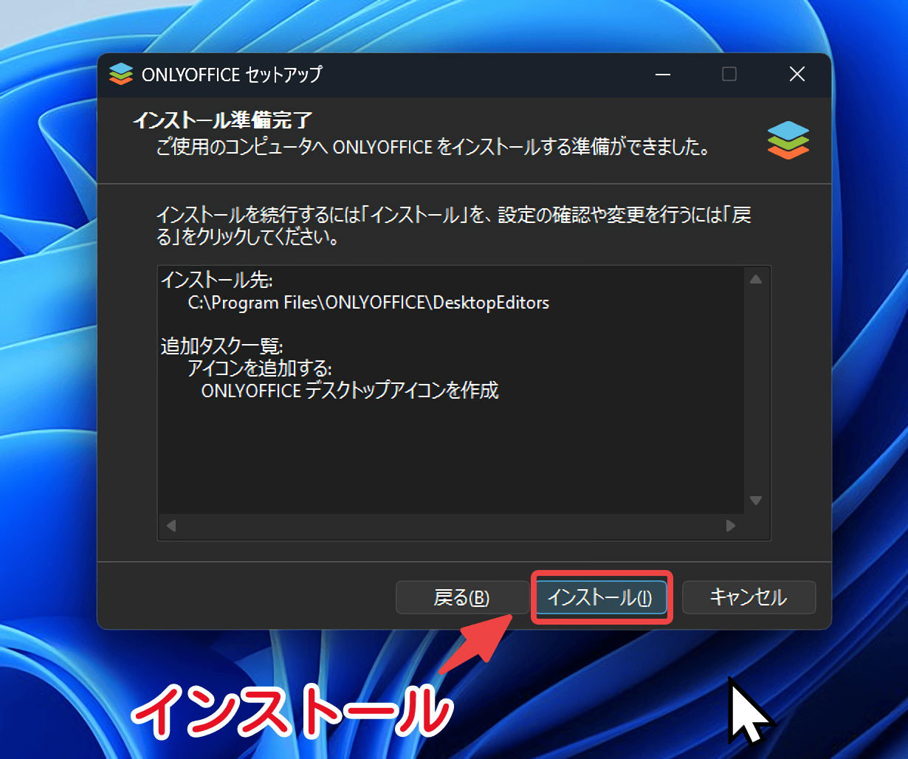Click the 追加タスク一覧: line
The image size is (908, 759).
click(x=222, y=346)
